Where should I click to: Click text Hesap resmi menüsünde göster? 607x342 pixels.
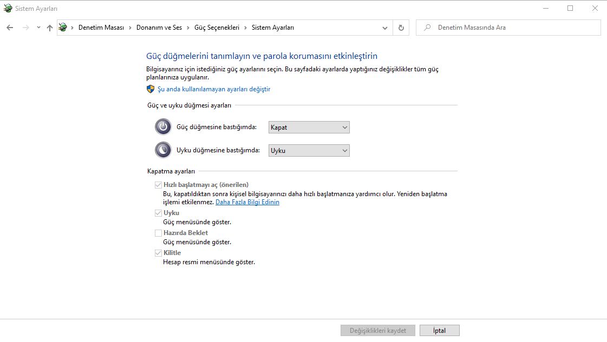209,262
